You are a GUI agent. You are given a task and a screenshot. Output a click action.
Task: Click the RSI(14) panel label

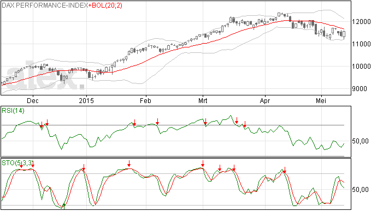pyautogui.click(x=13, y=111)
